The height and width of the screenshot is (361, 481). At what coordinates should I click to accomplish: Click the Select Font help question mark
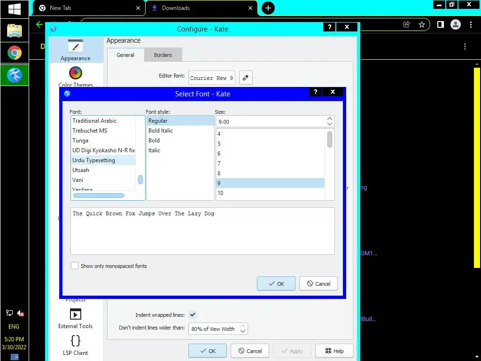click(x=315, y=92)
